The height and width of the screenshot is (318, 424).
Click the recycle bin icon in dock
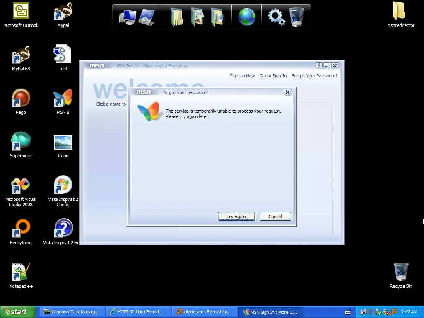coord(296,17)
